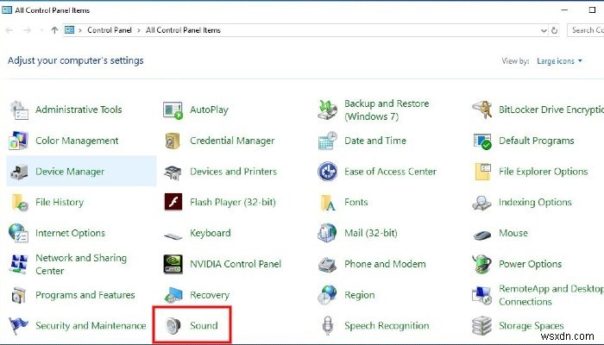The width and height of the screenshot is (604, 345).
Task: Click the Forward navigation arrow
Action: click(x=27, y=30)
